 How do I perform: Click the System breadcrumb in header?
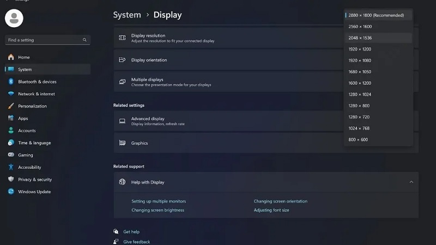[127, 15]
